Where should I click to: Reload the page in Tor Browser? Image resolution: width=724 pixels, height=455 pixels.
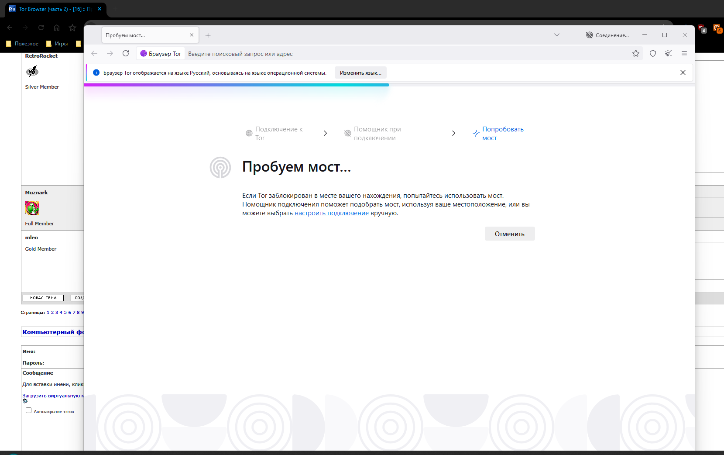tap(126, 53)
